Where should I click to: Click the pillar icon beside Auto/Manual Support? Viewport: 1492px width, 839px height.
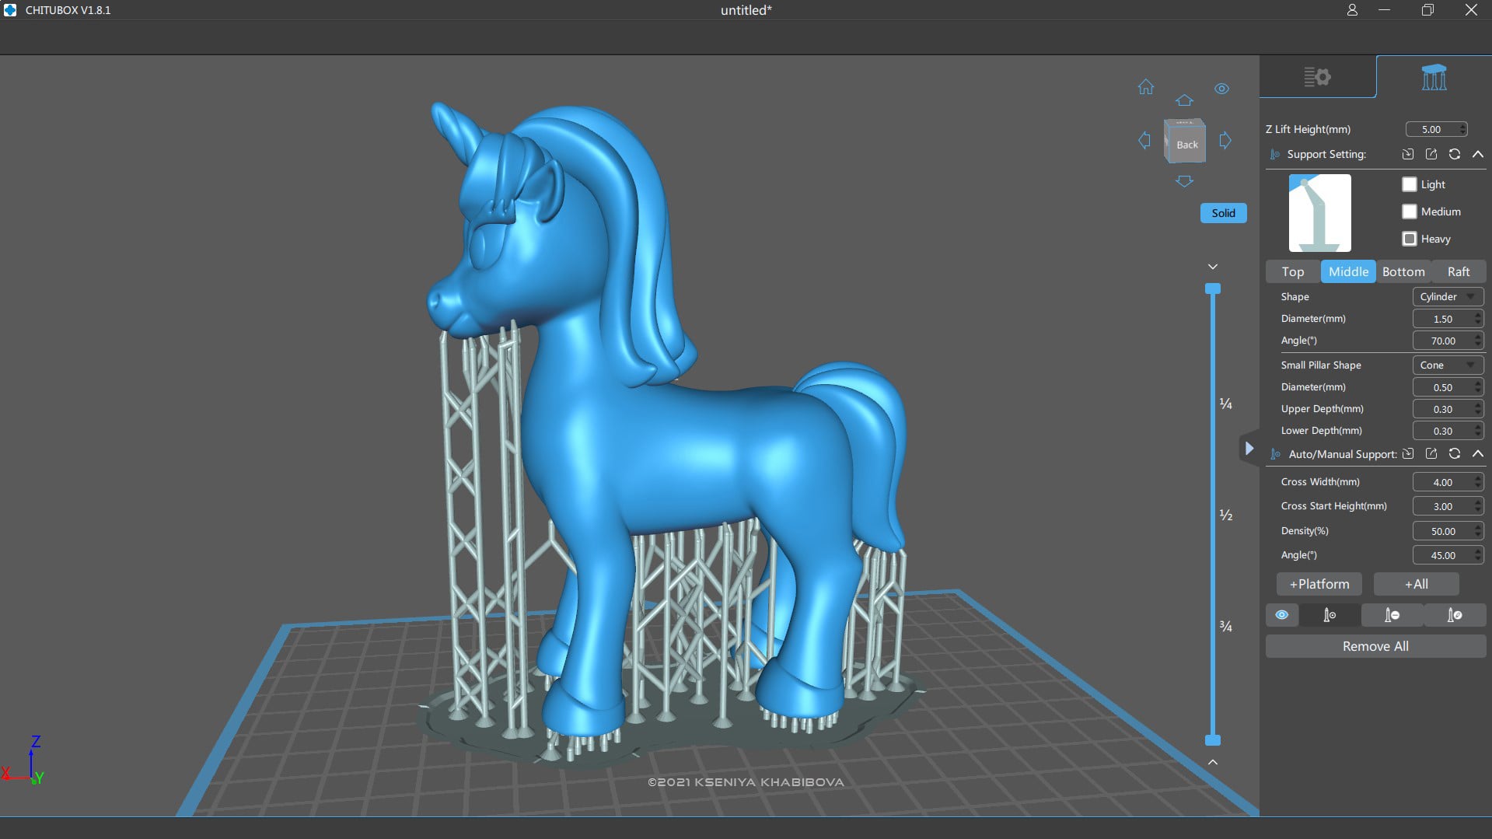(x=1274, y=453)
